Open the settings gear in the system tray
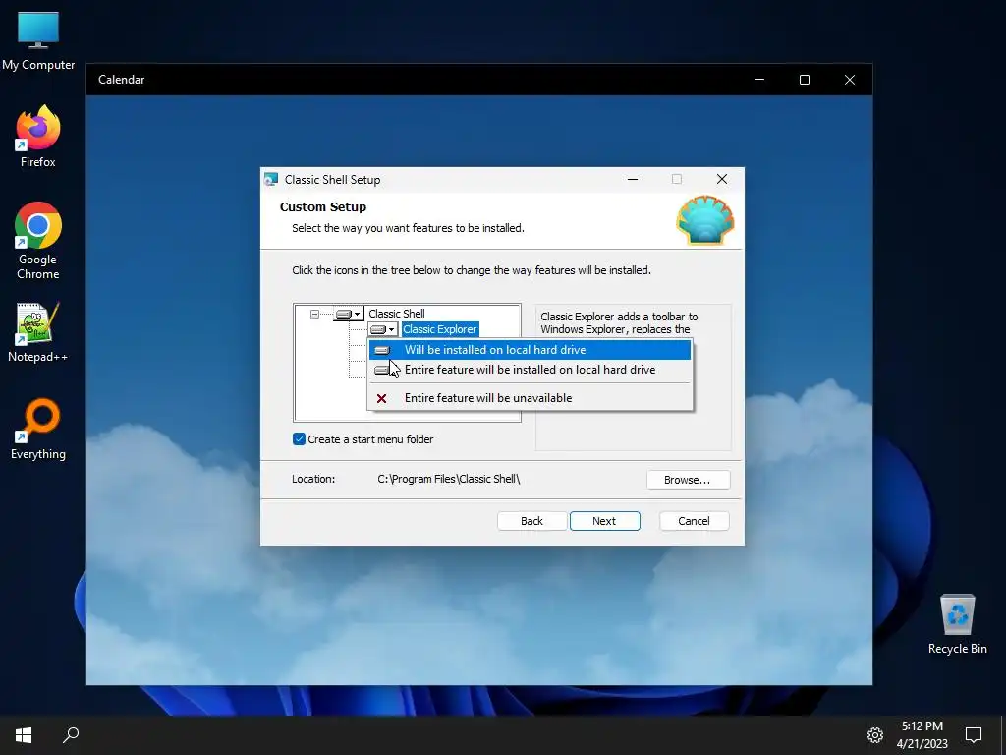 tap(875, 735)
